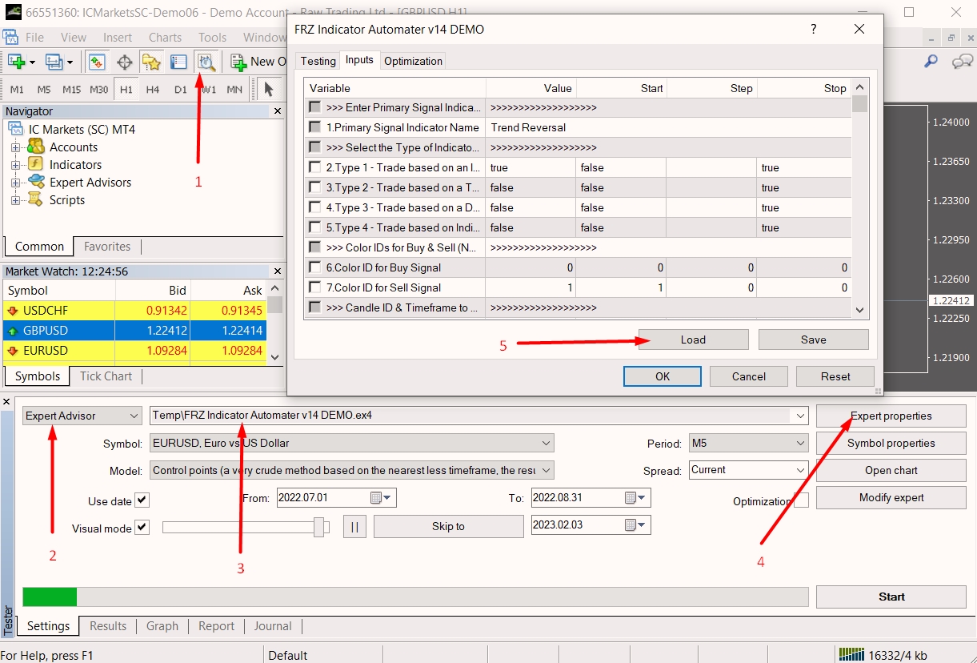Click the GBPUSD up-arrow icon
The image size is (977, 663).
tap(13, 331)
